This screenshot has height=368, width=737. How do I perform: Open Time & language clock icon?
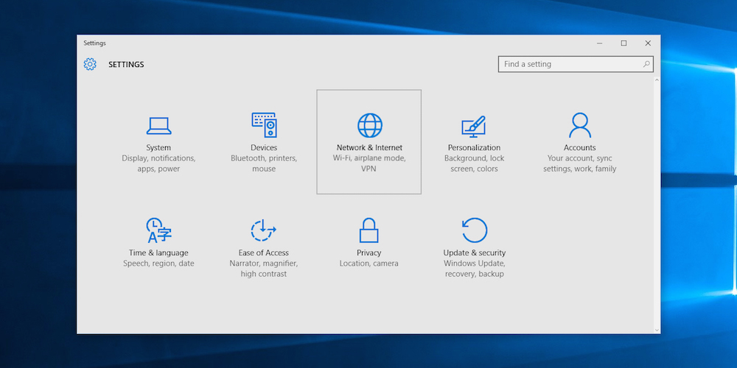coord(158,230)
